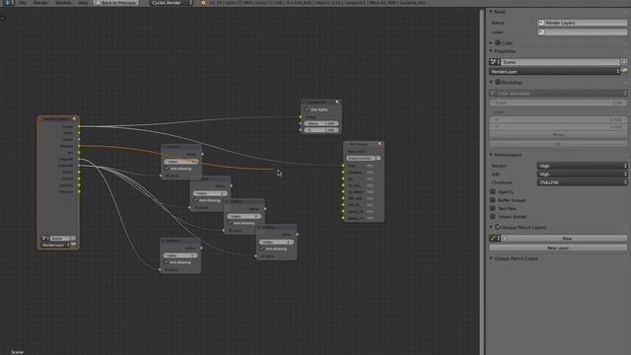Click the New Layer button
Screen dimensions: 631x355
click(x=558, y=248)
